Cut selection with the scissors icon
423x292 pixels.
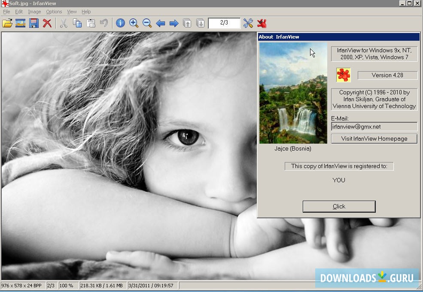64,23
